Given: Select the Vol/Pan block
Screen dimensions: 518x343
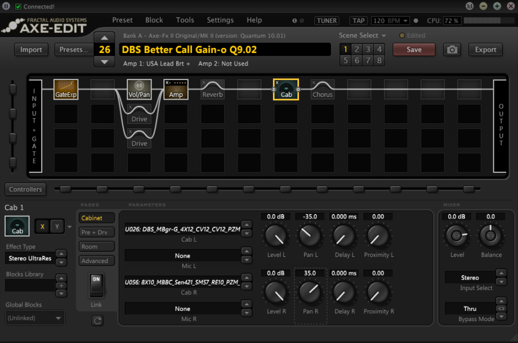Looking at the screenshot, I should point(139,89).
